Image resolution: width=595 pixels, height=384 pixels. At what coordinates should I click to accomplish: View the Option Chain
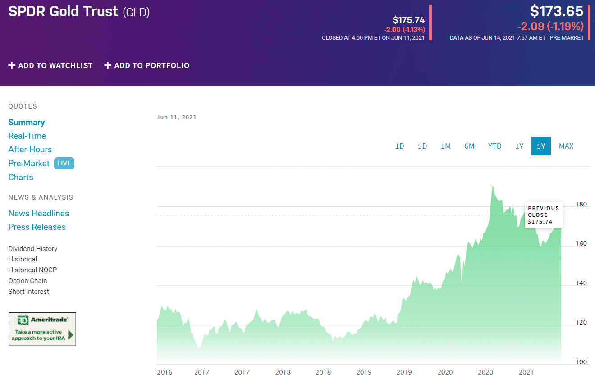[27, 281]
